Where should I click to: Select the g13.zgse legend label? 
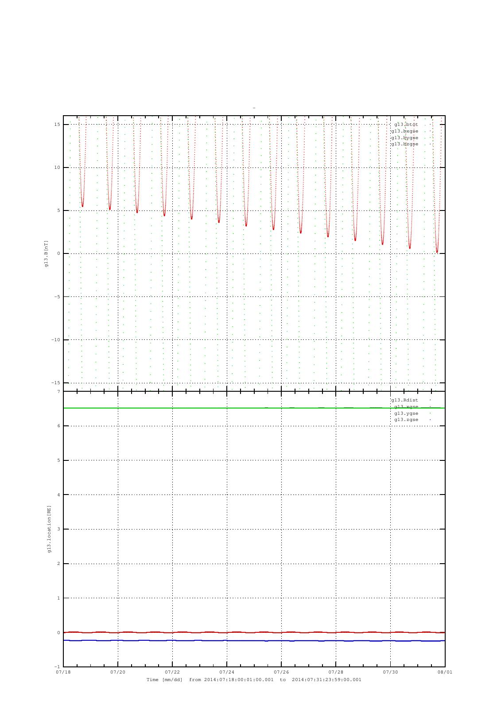(406, 420)
